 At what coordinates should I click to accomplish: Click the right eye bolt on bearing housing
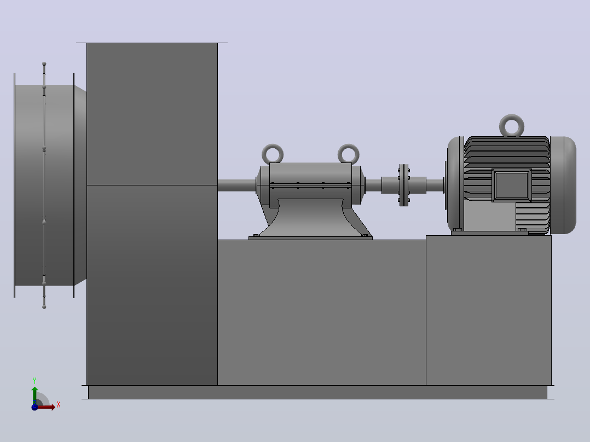pyautogui.click(x=349, y=154)
